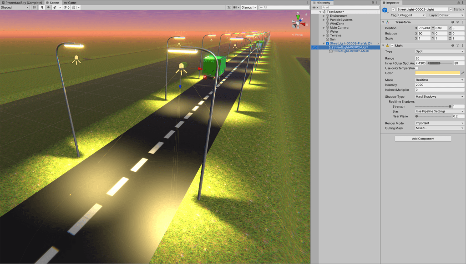Click the 2D view mode button

[34, 8]
